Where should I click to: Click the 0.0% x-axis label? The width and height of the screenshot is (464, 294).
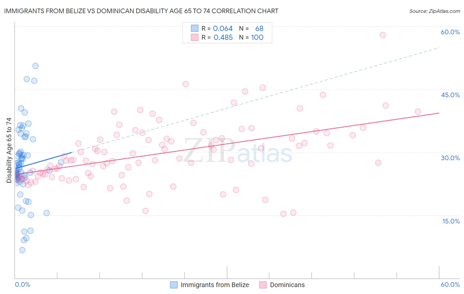[x=22, y=284]
